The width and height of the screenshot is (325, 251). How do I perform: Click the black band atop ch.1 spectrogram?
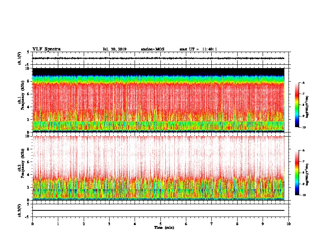click(x=158, y=72)
